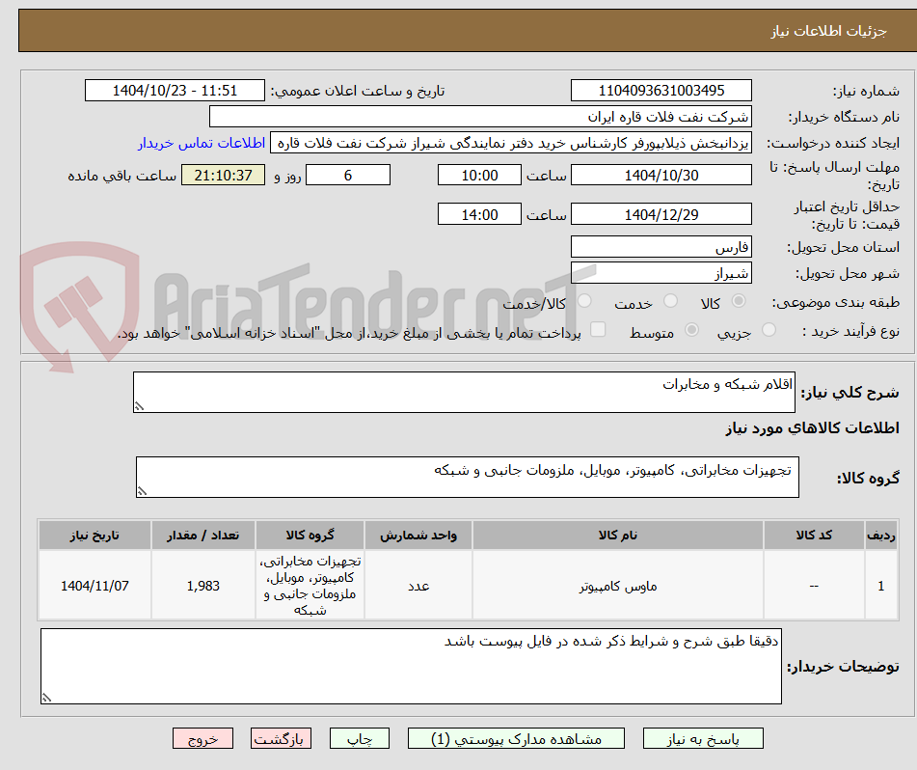Click مشاهده مدارک پیوستی (1) button
Screen dimensions: 917x770
point(516,739)
